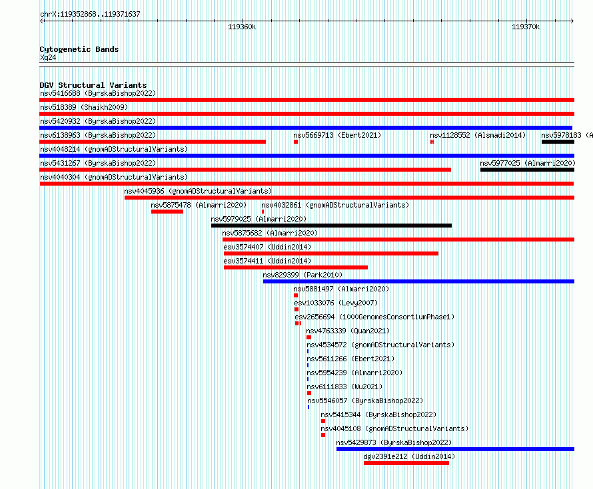Open the esv3574407 (Uddin2014) label
The image size is (593, 489).
(267, 247)
